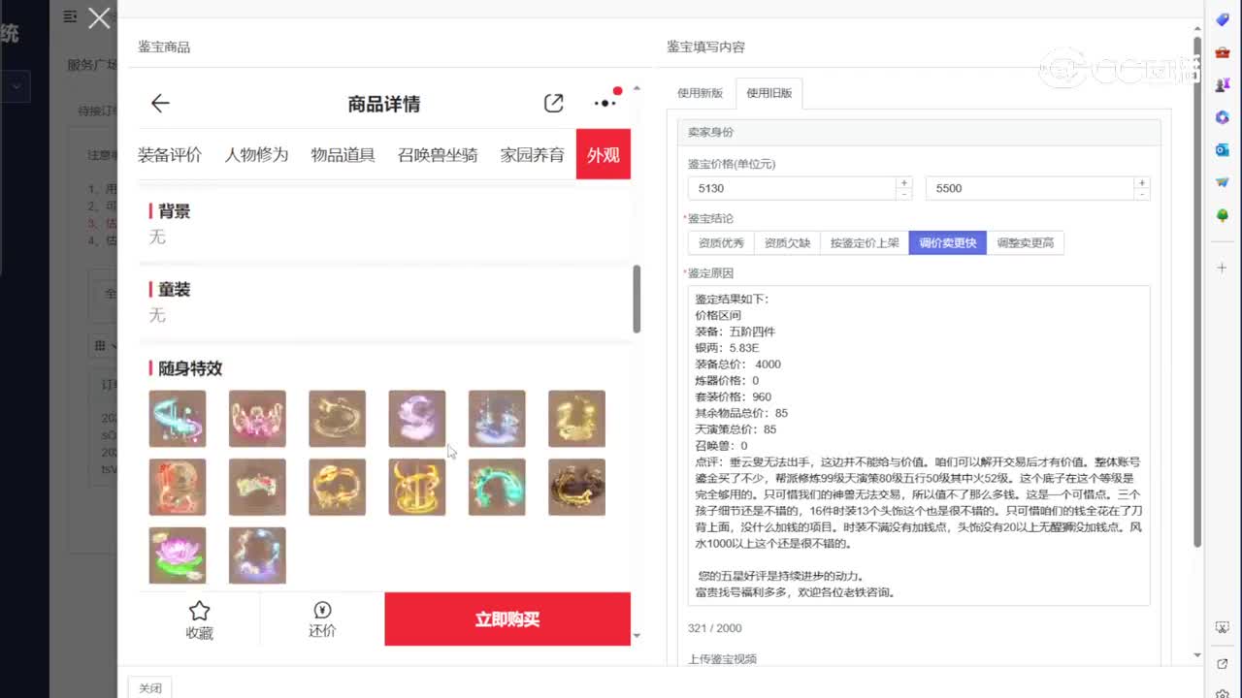Click the tree icon in the sidebar

1223,215
